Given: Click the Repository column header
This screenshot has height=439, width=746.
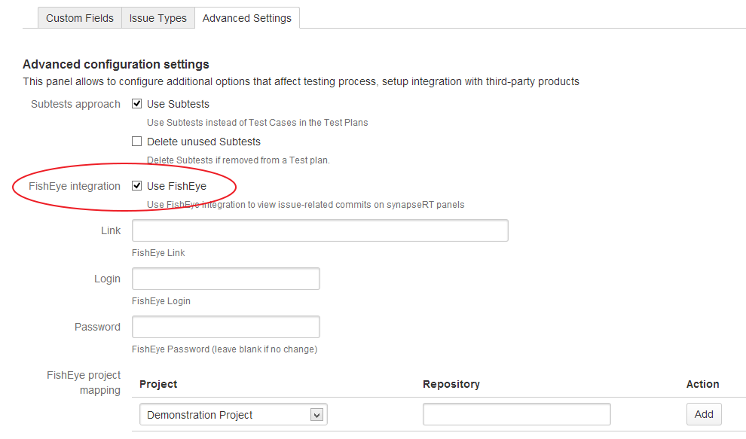Looking at the screenshot, I should (x=451, y=384).
